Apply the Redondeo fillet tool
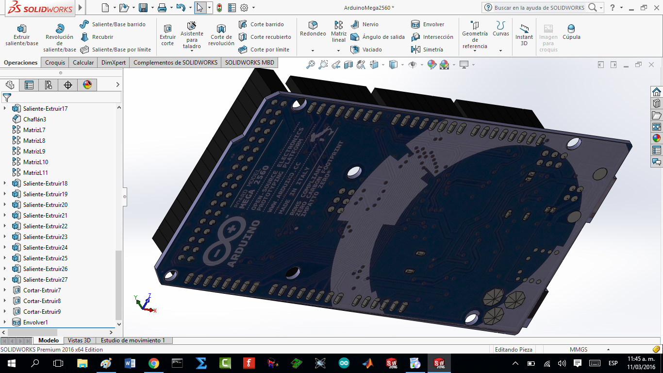663x373 pixels. (x=313, y=29)
